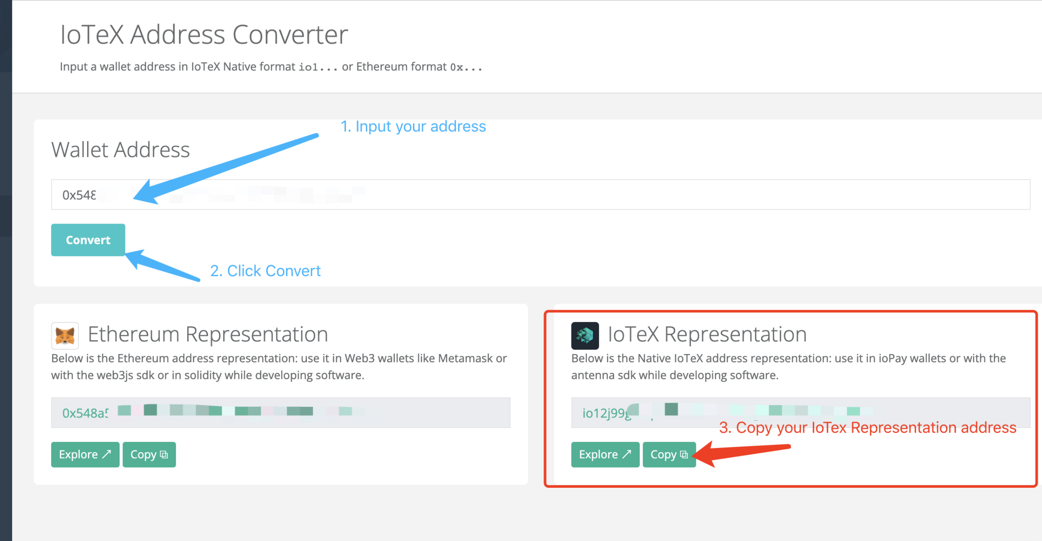Click the Ethereum address output field

[281, 413]
